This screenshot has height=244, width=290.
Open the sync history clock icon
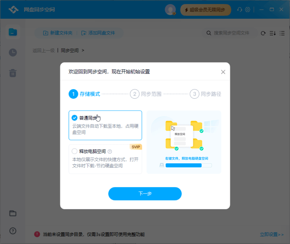[x=13, y=53]
